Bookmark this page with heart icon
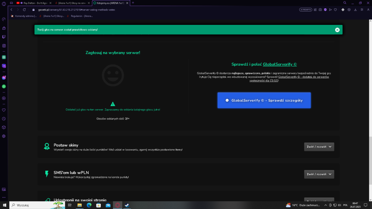This screenshot has width=372, height=209. (335, 10)
